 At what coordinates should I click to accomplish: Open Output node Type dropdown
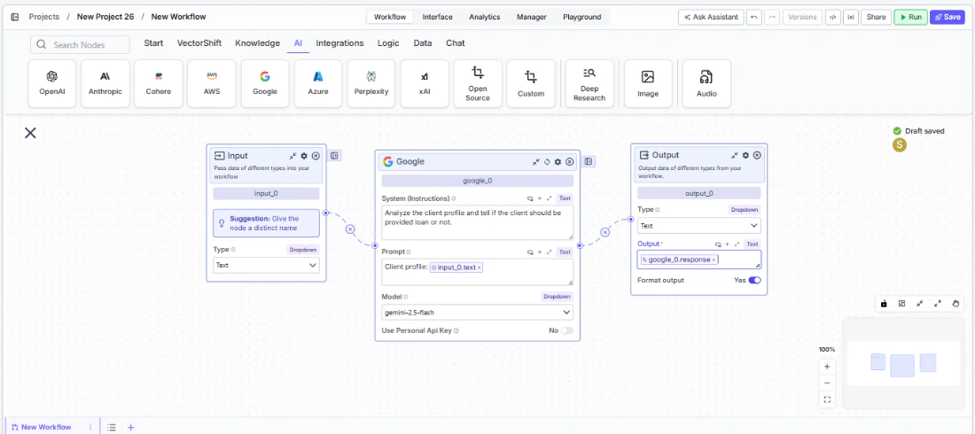(699, 226)
